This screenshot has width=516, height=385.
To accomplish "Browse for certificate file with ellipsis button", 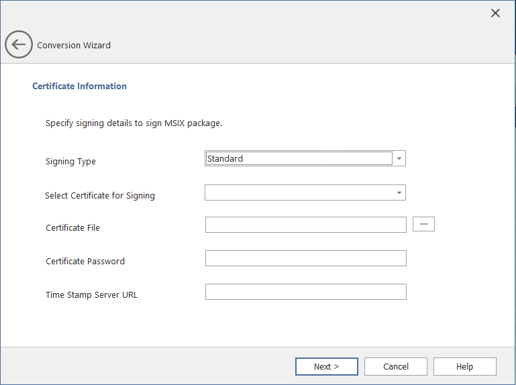I will 423,224.
